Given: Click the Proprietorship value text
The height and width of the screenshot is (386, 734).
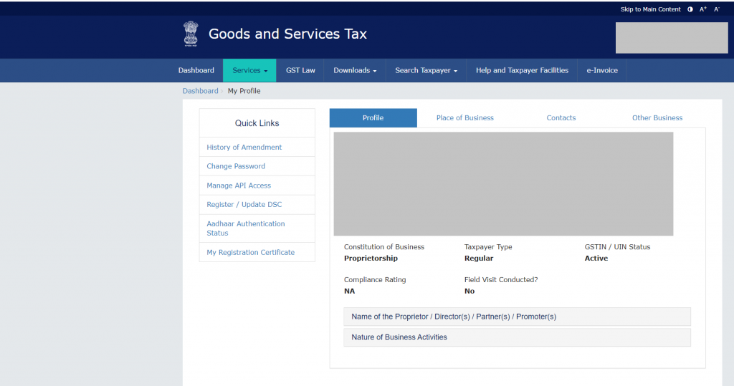Looking at the screenshot, I should click(371, 259).
